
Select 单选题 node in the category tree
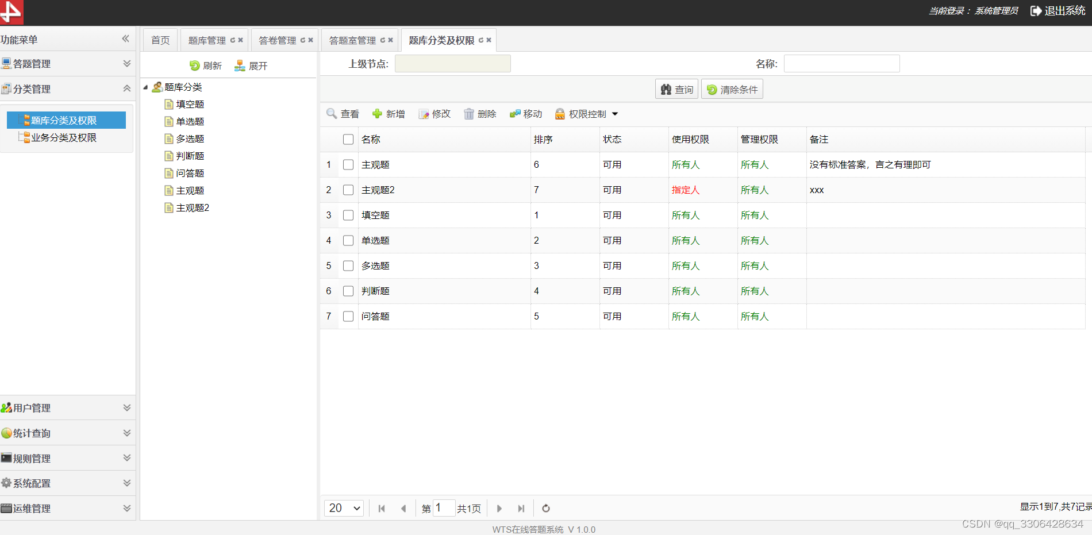tap(190, 121)
